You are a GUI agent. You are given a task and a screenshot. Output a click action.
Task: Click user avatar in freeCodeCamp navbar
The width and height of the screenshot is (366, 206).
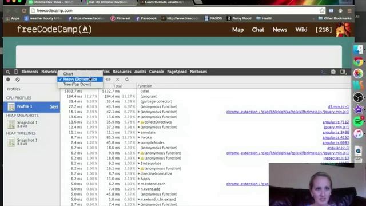[343, 30]
